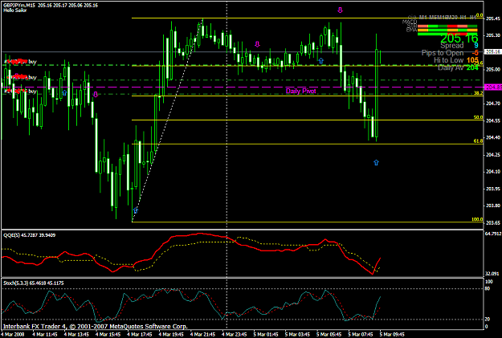This screenshot has height=338, width=502.
Task: Click the 5 Mar 09:45 time axis label
Action: tap(393, 335)
